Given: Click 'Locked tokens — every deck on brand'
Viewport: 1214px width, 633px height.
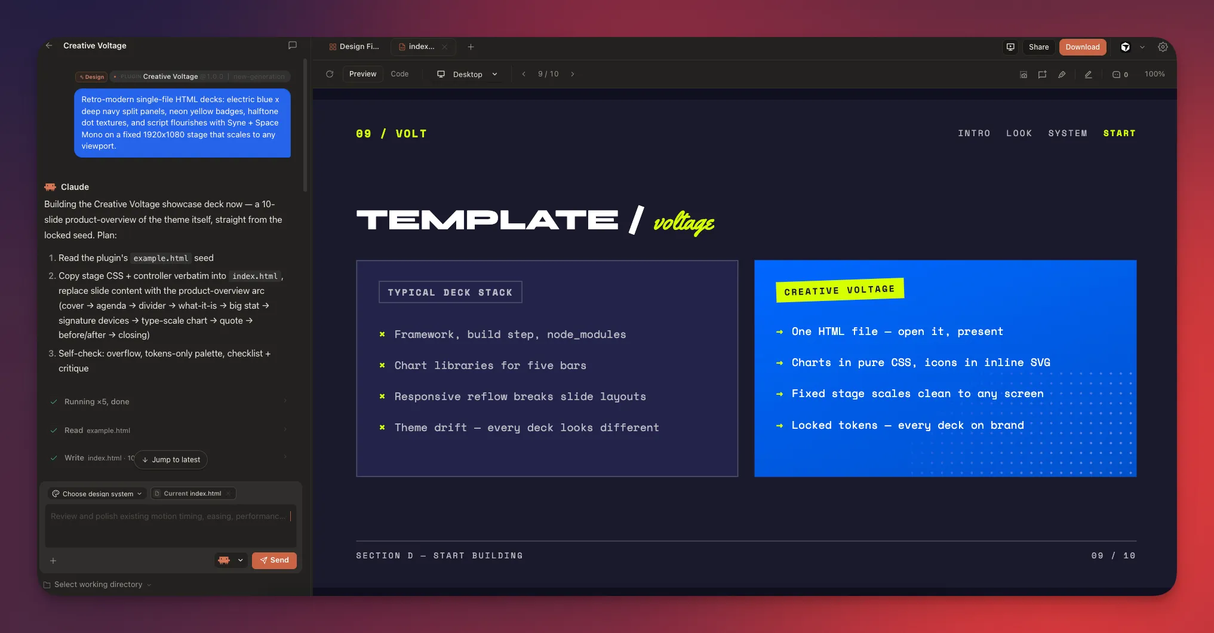Looking at the screenshot, I should tap(908, 425).
